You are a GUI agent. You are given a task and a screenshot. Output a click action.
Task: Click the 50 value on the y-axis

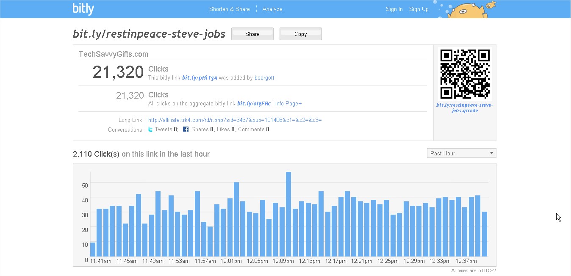[85, 185]
